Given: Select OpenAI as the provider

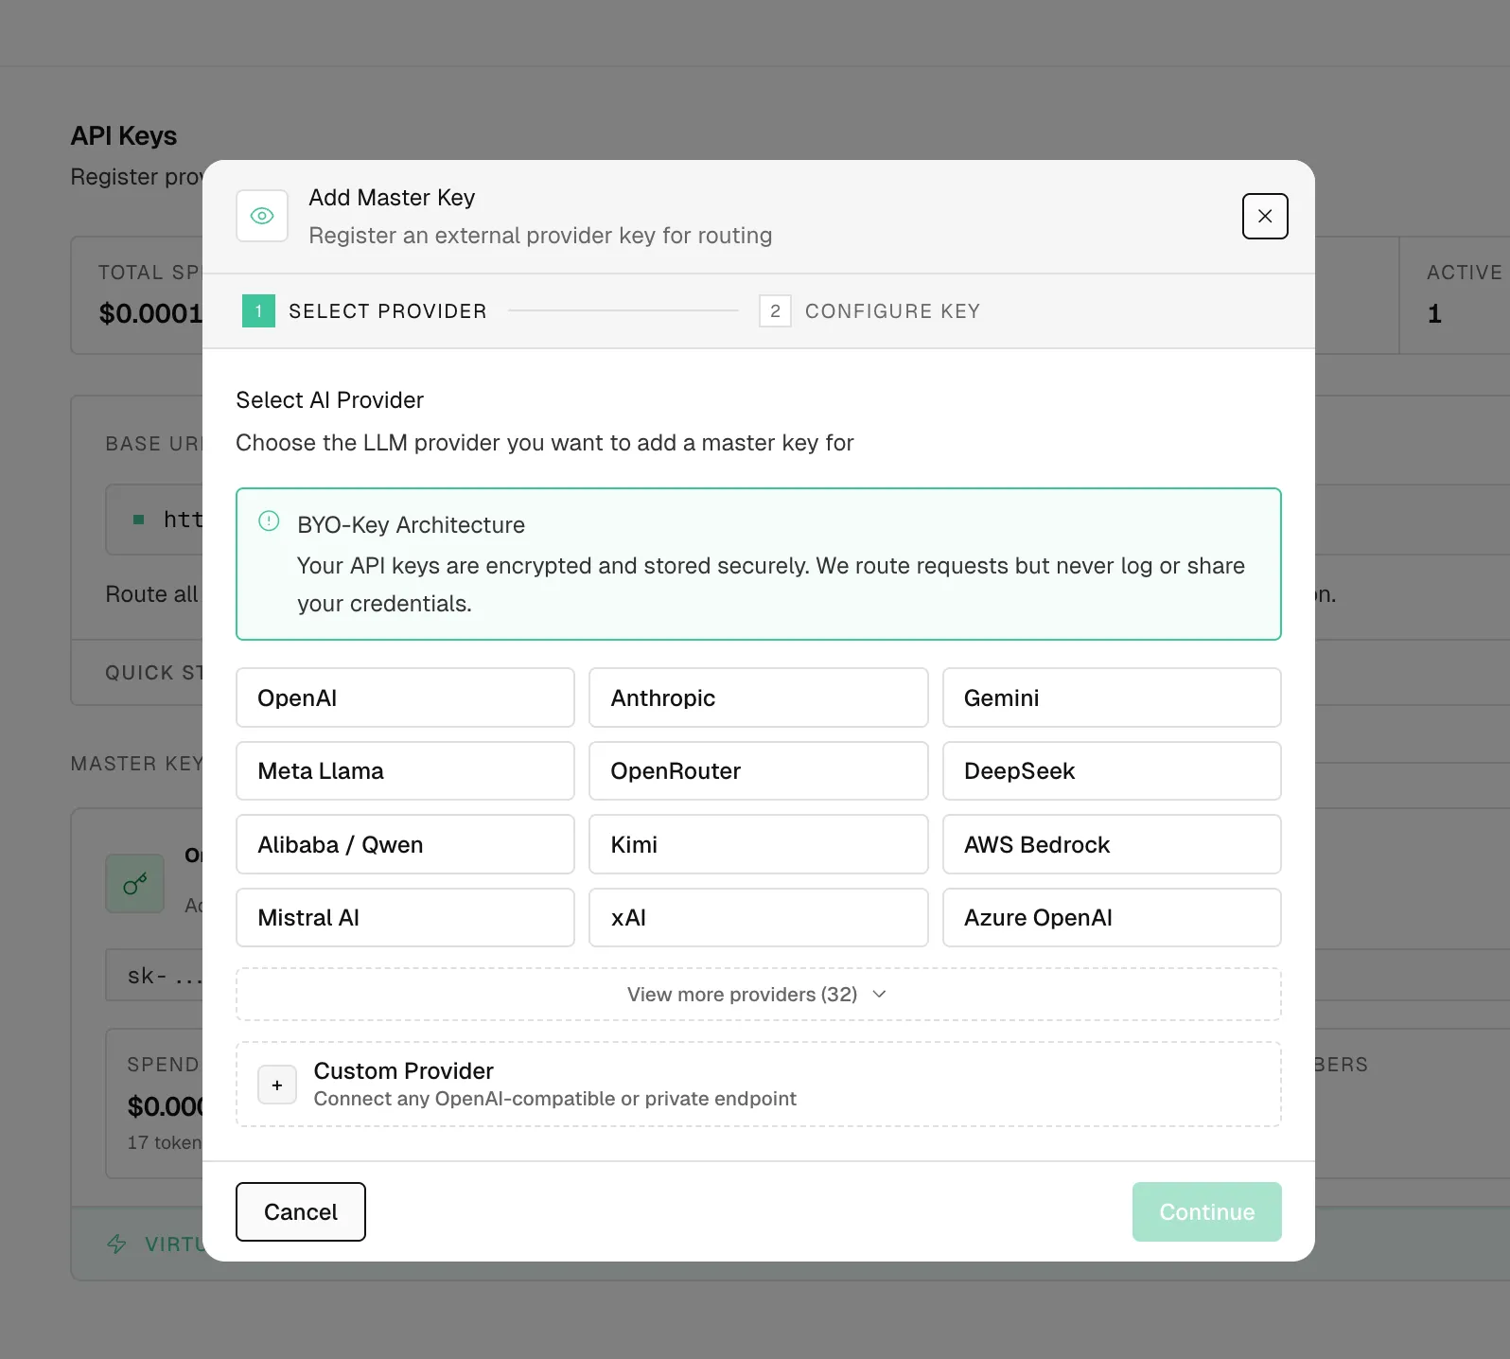Looking at the screenshot, I should (x=405, y=697).
